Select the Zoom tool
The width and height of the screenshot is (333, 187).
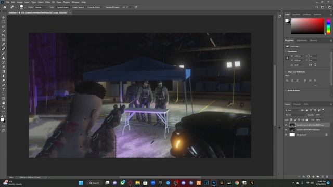pyautogui.click(x=4, y=108)
